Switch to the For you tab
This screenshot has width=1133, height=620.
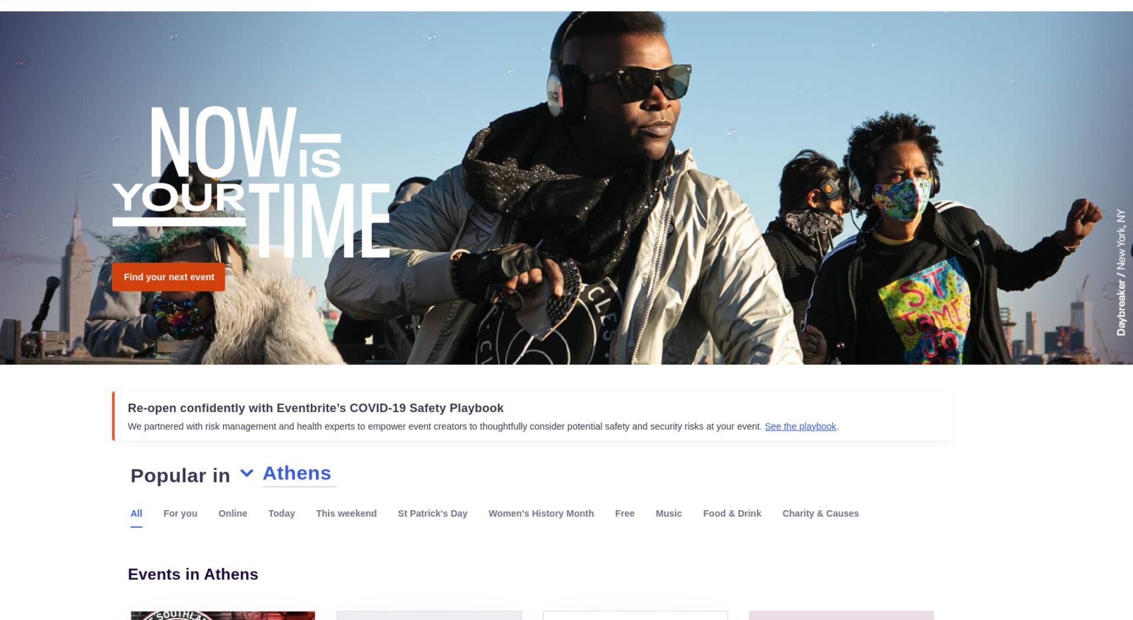pos(181,514)
